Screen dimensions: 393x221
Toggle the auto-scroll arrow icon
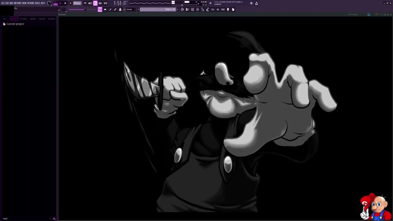pos(105,10)
